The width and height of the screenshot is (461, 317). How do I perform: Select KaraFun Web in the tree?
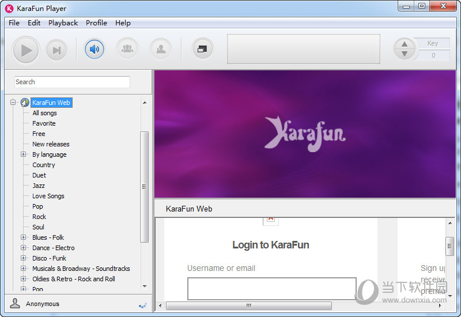tap(51, 103)
